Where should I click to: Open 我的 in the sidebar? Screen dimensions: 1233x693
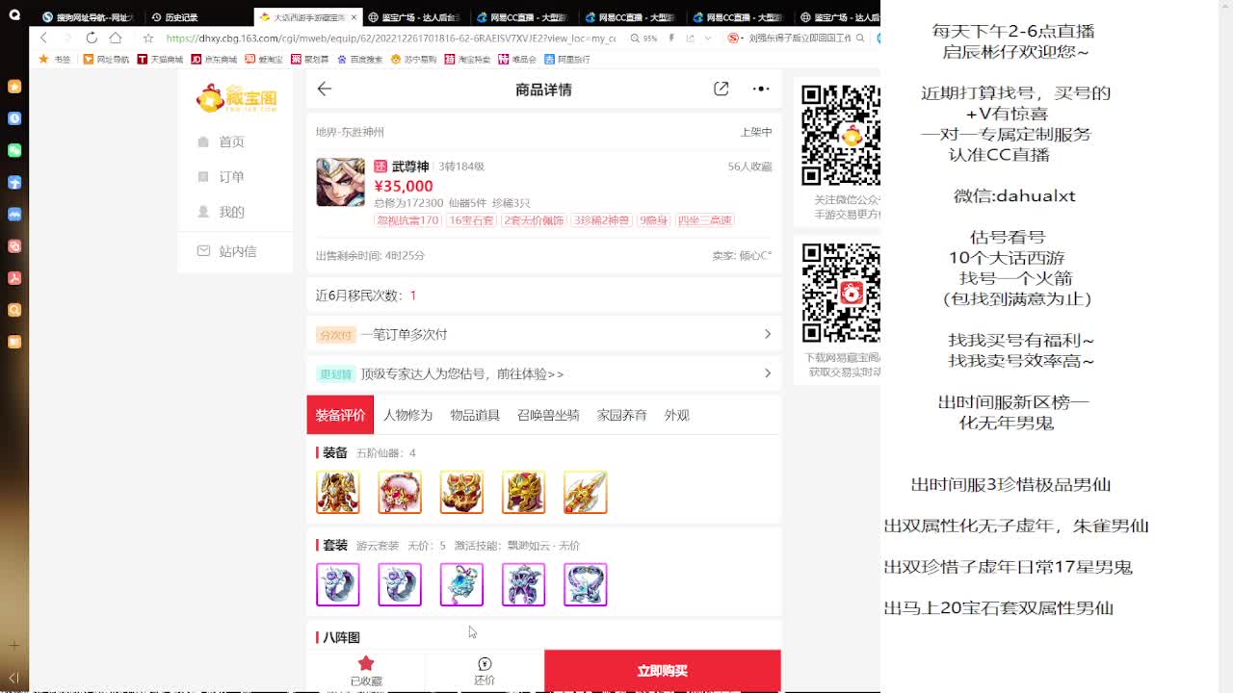click(x=222, y=212)
